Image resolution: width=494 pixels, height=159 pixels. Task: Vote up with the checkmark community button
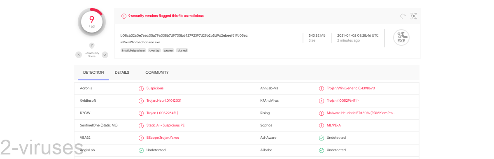pyautogui.click(x=105, y=55)
